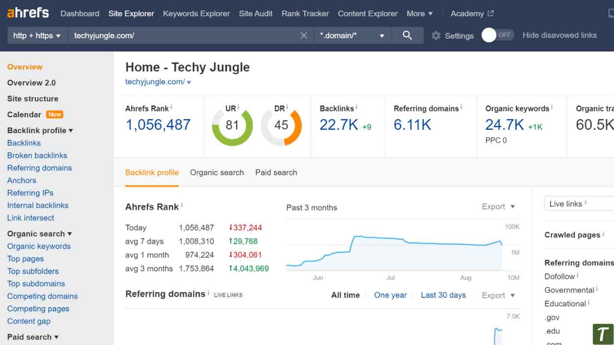This screenshot has width=614, height=345.
Task: Open Broken backlinks report
Action: [x=37, y=155]
